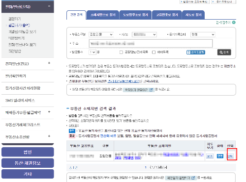
Task: Click the 확정일자 열람하기 button in upper notice box
Action: pyautogui.click(x=139, y=90)
